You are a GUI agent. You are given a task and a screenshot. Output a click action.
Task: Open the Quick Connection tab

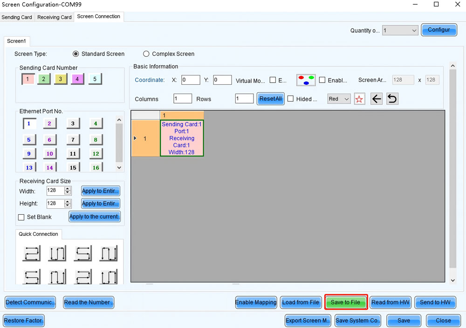pos(38,234)
